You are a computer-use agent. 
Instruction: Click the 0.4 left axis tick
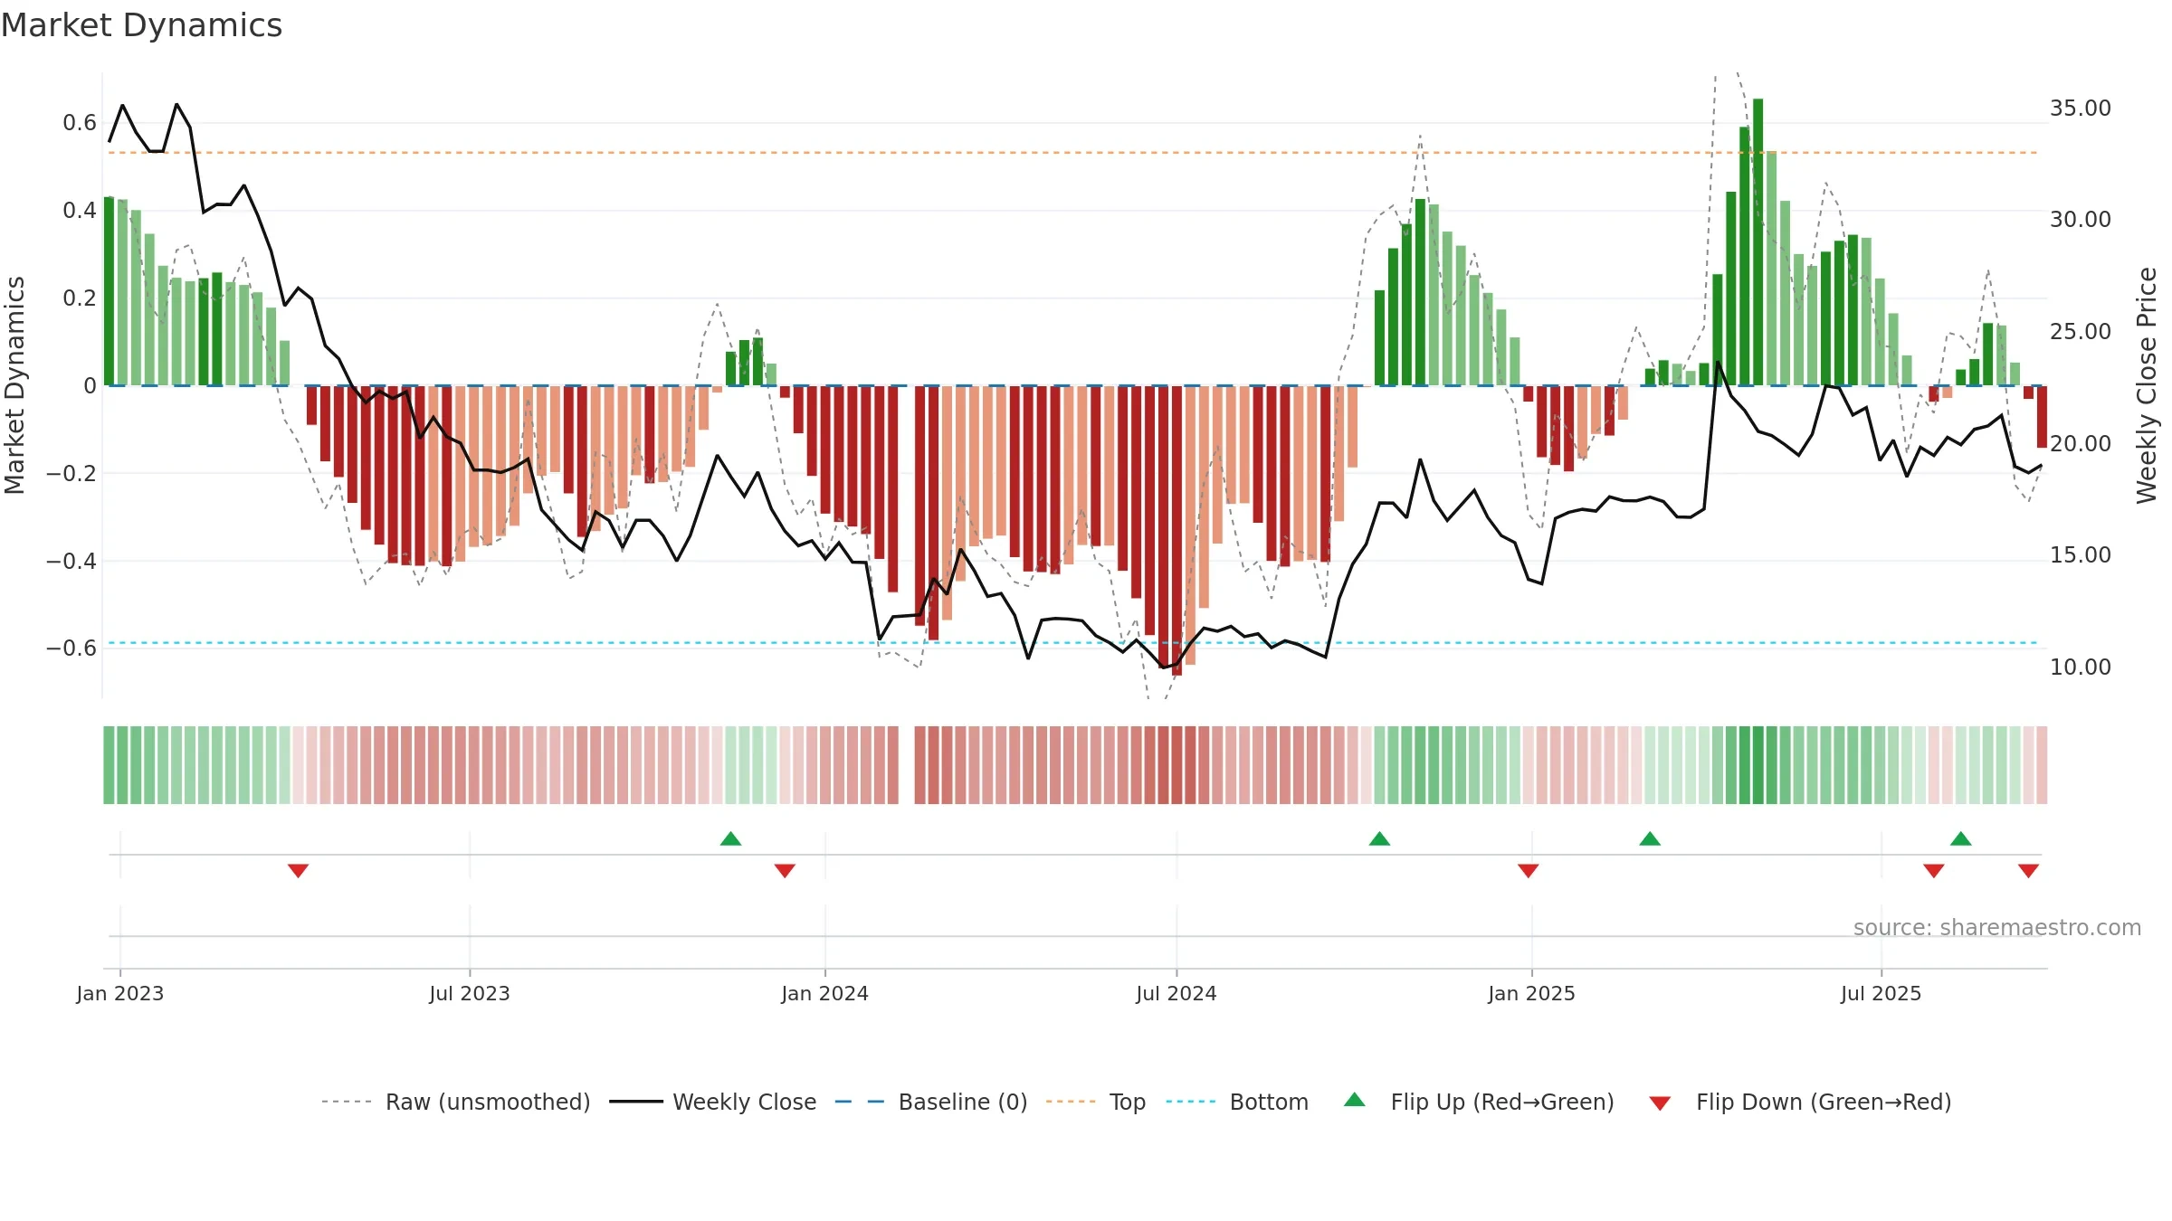click(80, 210)
